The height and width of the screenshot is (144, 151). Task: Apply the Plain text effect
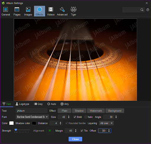click(65, 111)
